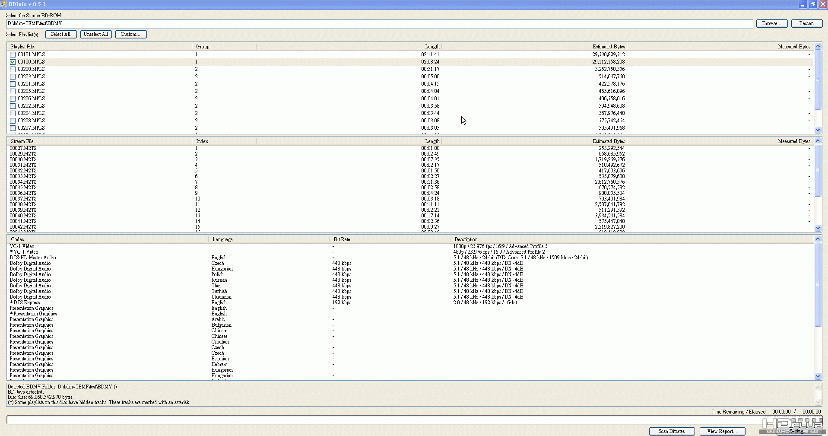Select stream file 00042.M2TS
This screenshot has width=828, height=436.
click(x=410, y=227)
